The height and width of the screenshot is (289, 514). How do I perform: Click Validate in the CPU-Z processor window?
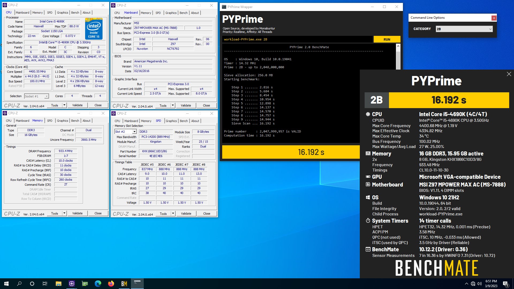click(77, 105)
